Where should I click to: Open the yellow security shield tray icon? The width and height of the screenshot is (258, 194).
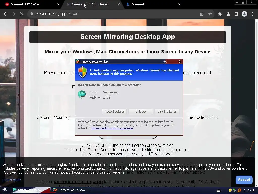(230, 190)
